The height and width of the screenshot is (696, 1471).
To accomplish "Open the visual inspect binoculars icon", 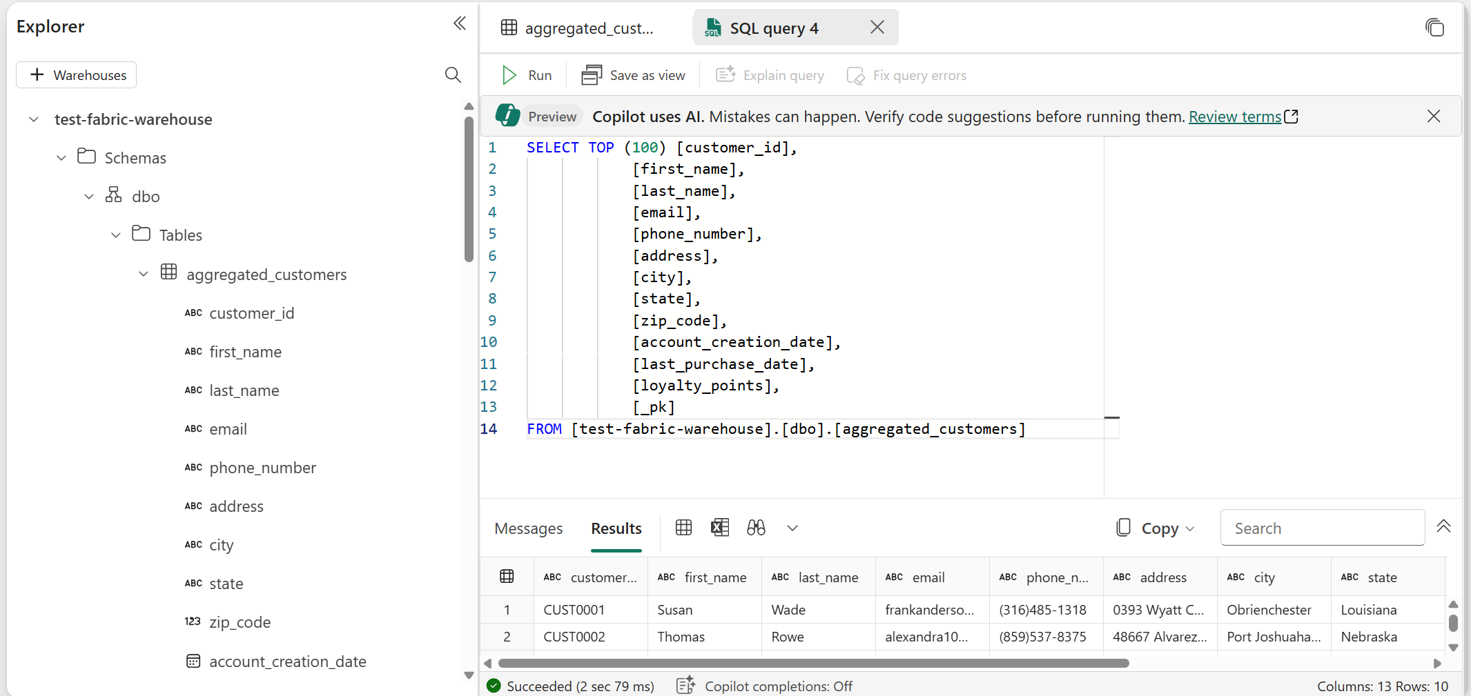I will (756, 527).
